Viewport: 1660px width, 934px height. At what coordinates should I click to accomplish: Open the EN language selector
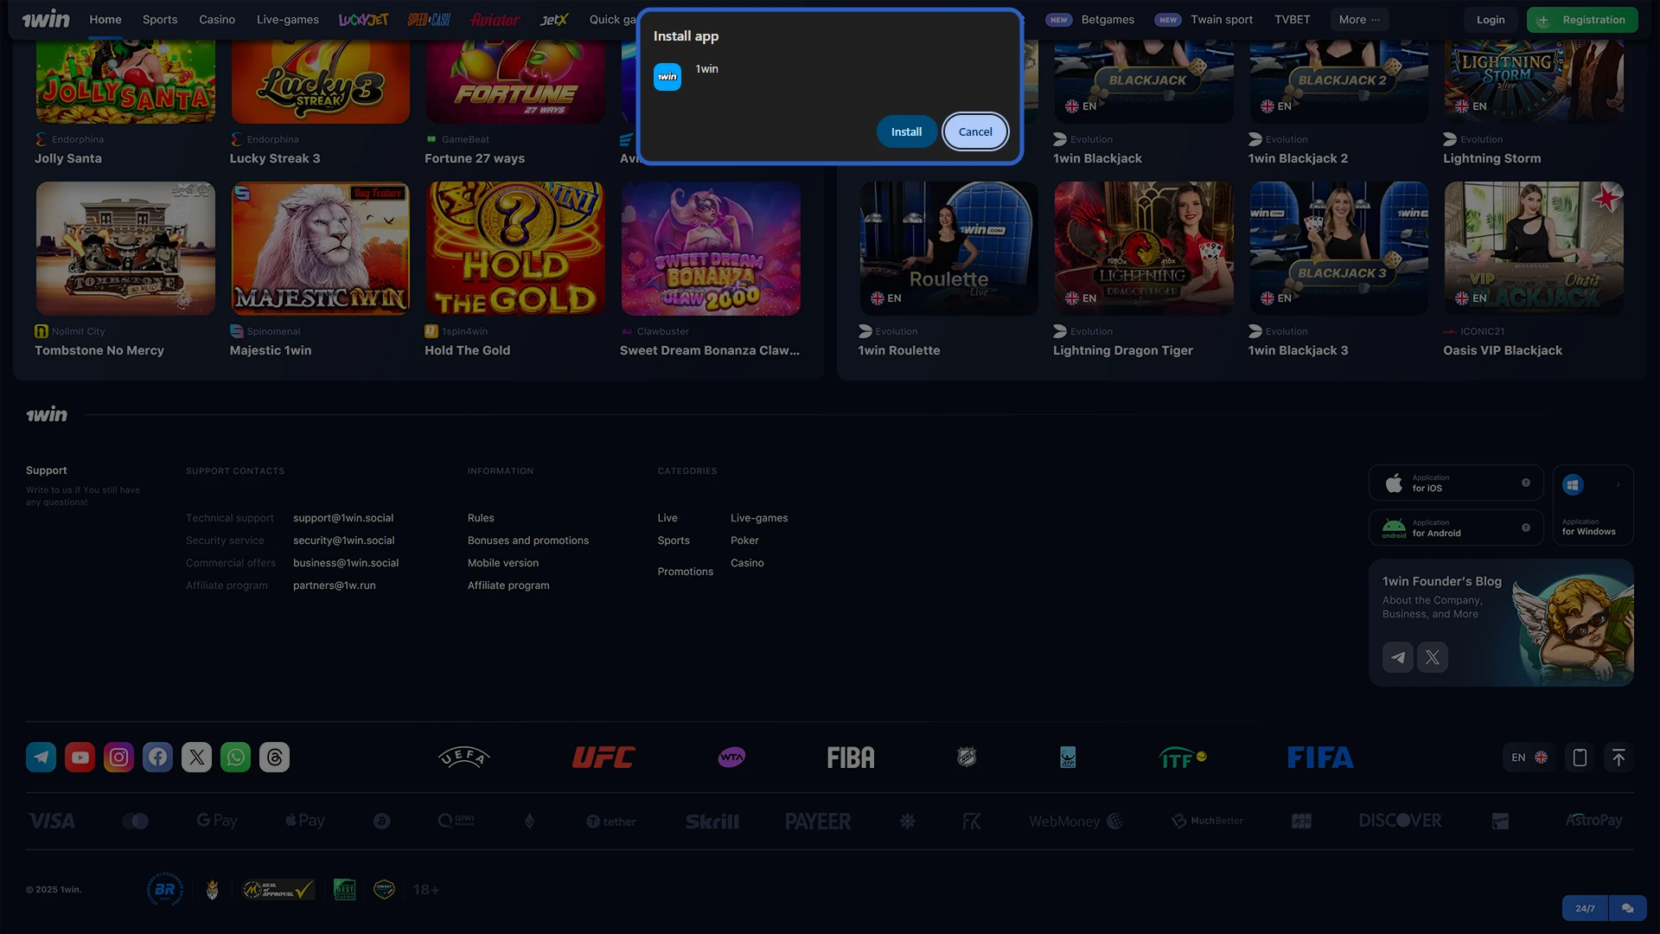click(x=1529, y=758)
